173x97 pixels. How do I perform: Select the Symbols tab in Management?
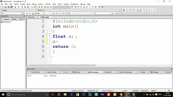tap(14, 19)
